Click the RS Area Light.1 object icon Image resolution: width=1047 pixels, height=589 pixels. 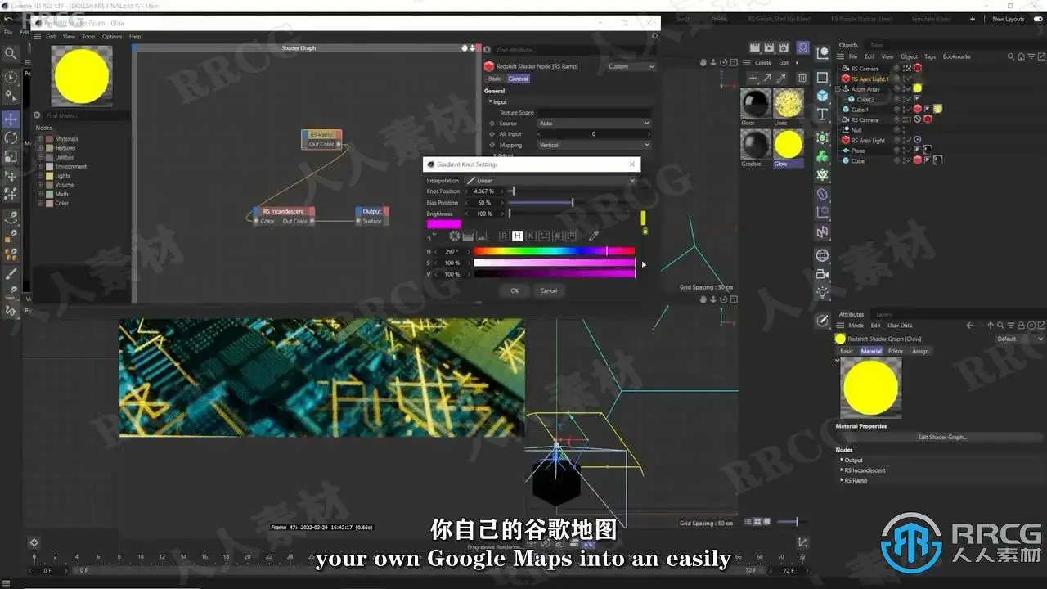(846, 79)
